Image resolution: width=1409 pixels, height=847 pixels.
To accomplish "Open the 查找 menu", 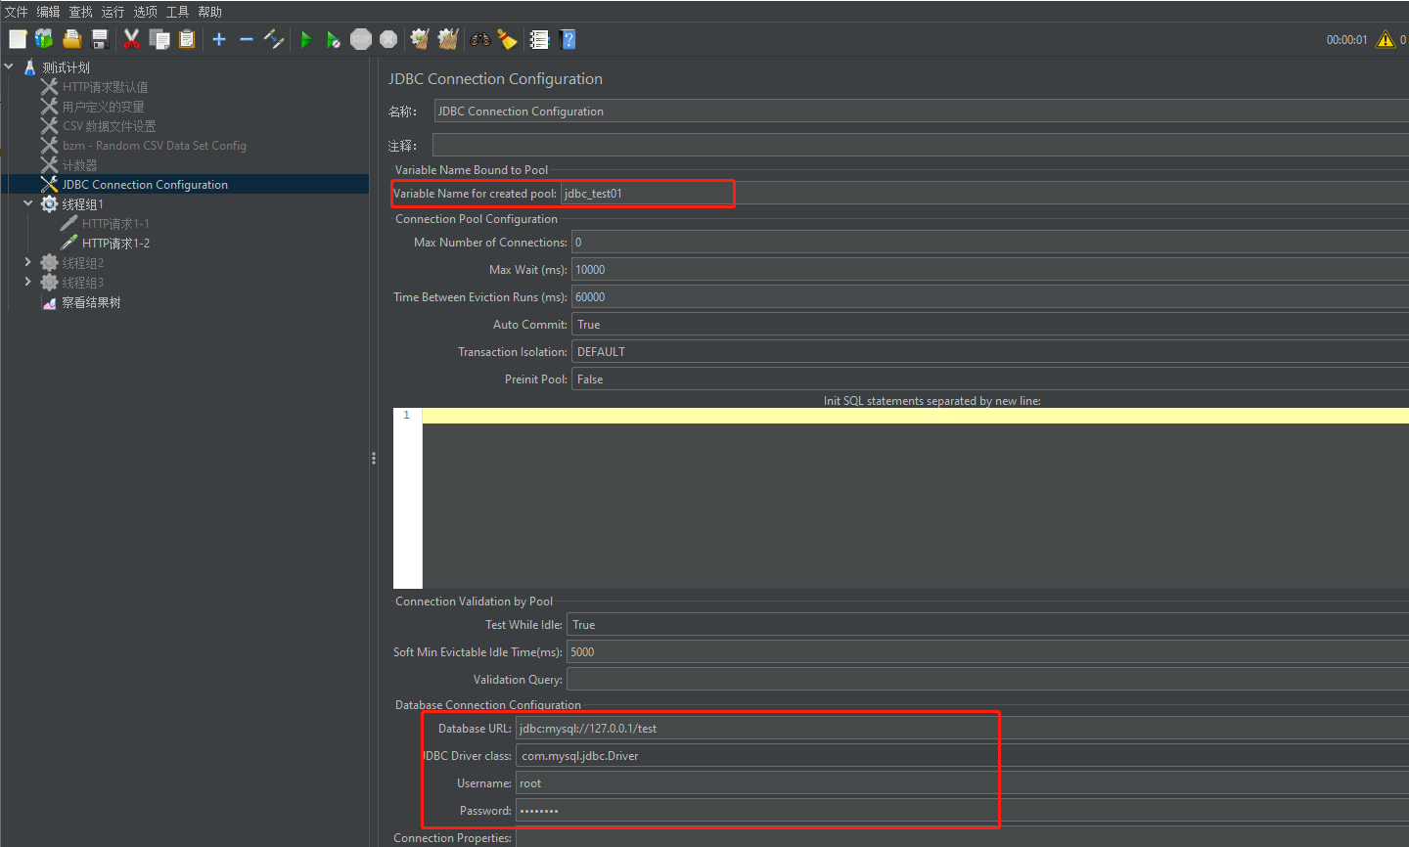I will [x=81, y=12].
